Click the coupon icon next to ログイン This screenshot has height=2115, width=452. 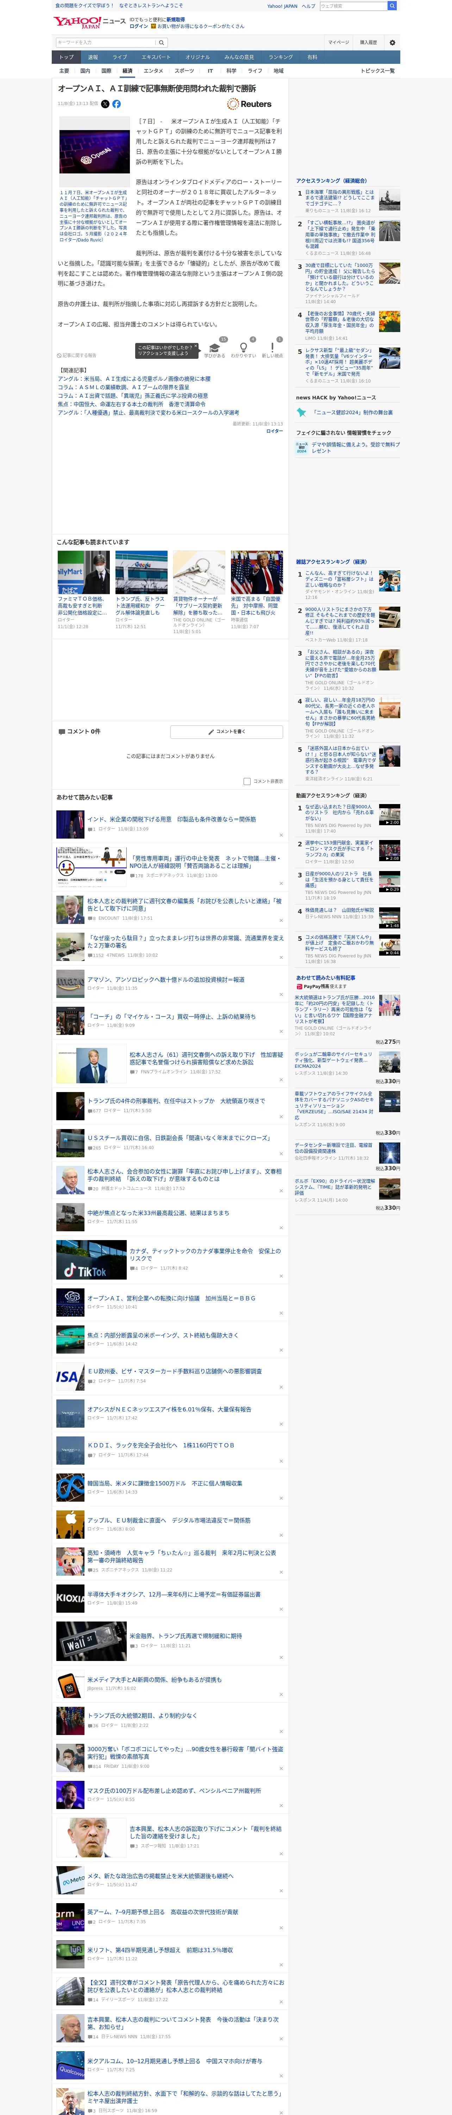(153, 26)
